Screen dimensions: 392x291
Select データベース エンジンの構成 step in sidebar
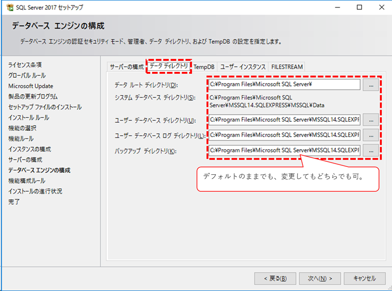click(39, 170)
